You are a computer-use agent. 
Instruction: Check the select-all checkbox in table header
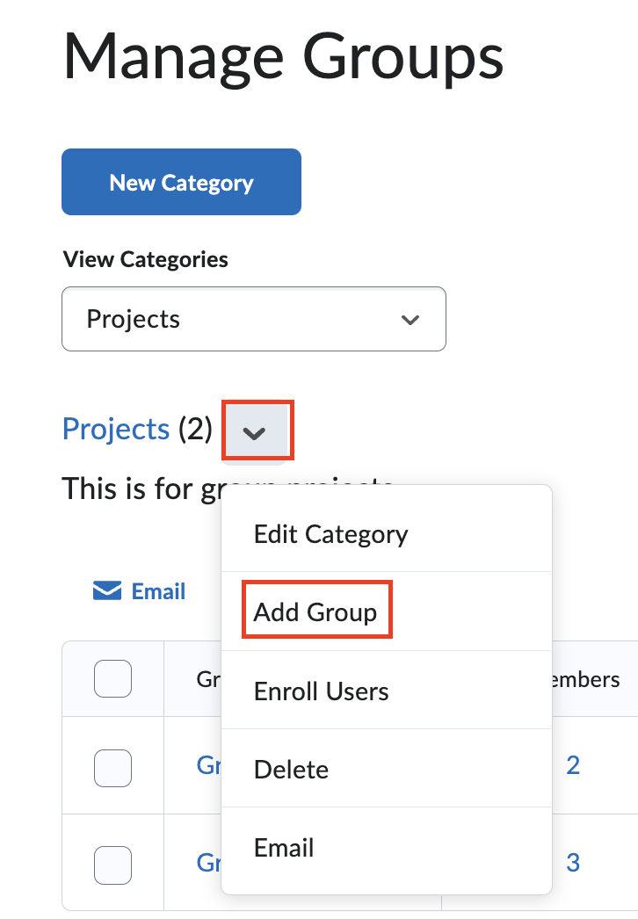[x=112, y=678]
